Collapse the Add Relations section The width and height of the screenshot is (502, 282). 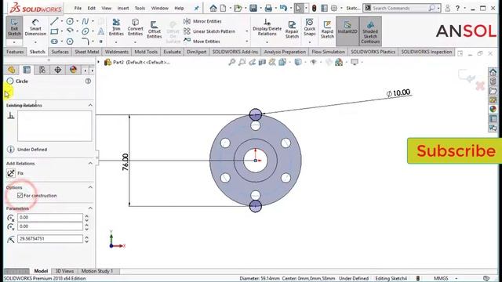coord(90,164)
